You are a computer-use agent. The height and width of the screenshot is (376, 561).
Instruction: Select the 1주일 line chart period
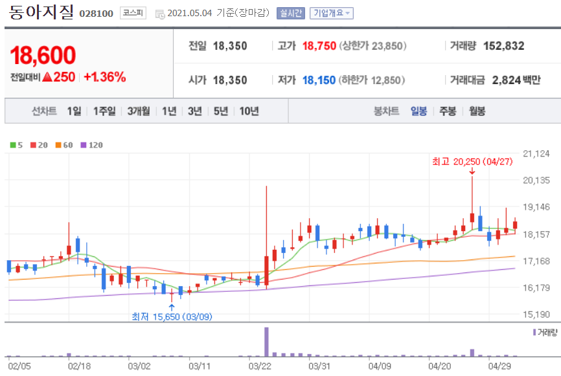coord(104,111)
